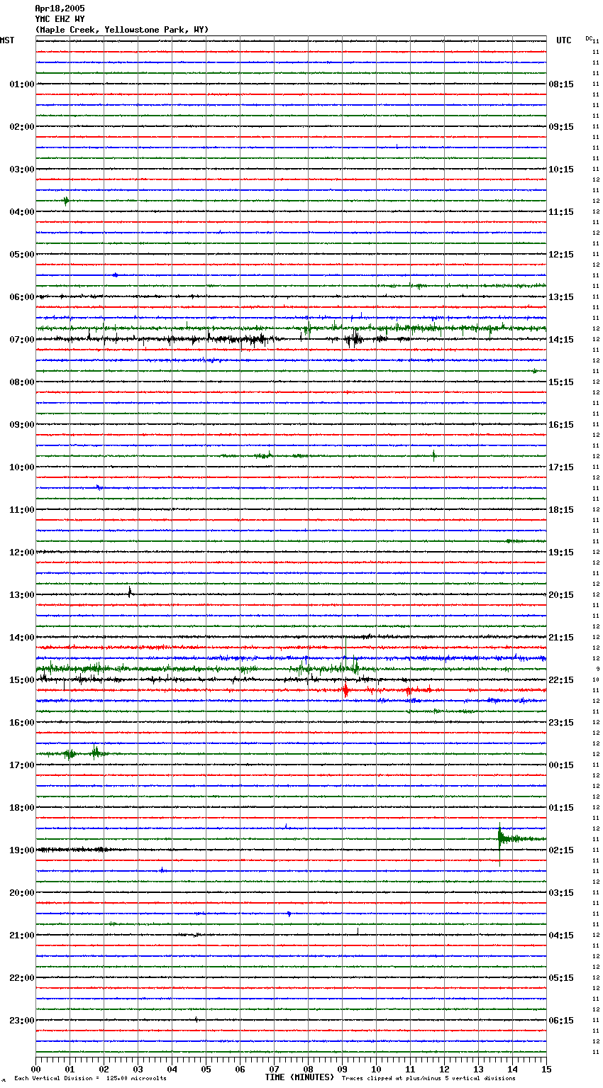Viewport: 603px width, 1088px height.
Task: Click the 02:15 UTC time label
Action: tap(561, 850)
